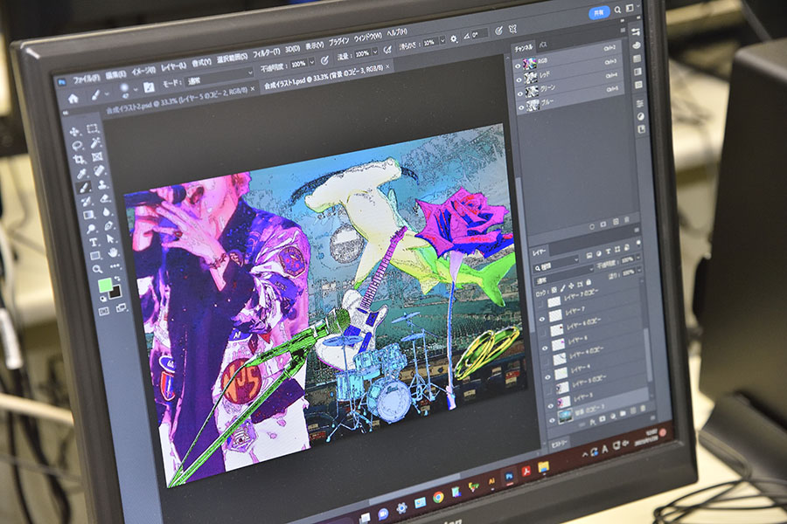Click the blue 共有 share button

pos(599,12)
